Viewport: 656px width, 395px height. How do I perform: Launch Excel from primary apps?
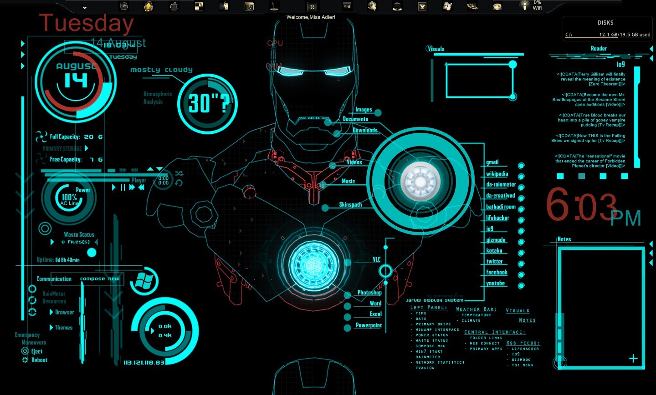point(376,314)
